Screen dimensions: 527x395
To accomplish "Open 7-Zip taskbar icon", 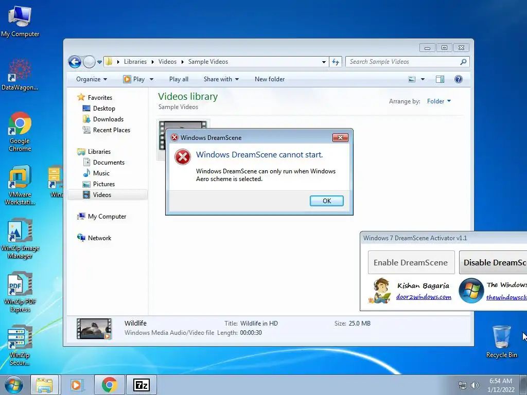I will click(x=142, y=385).
